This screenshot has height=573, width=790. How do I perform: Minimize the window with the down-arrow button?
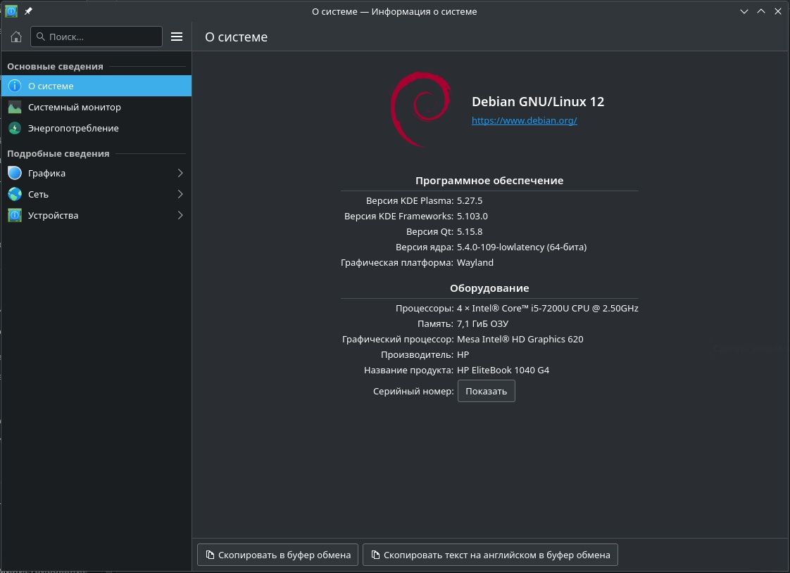pos(744,11)
